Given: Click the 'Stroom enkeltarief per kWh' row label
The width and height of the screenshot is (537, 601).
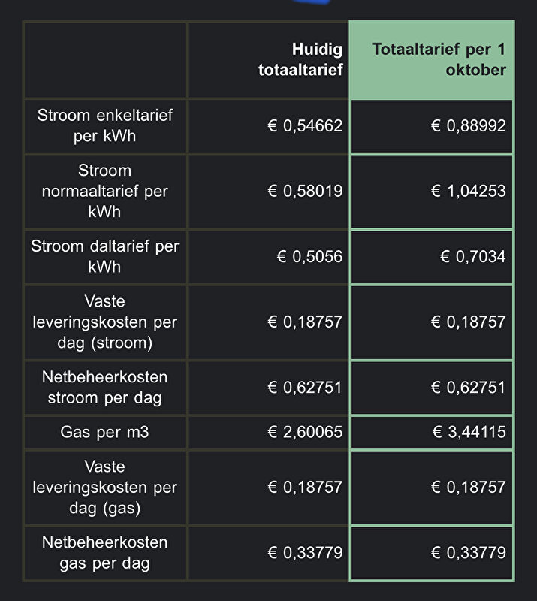Looking at the screenshot, I should pyautogui.click(x=104, y=125).
